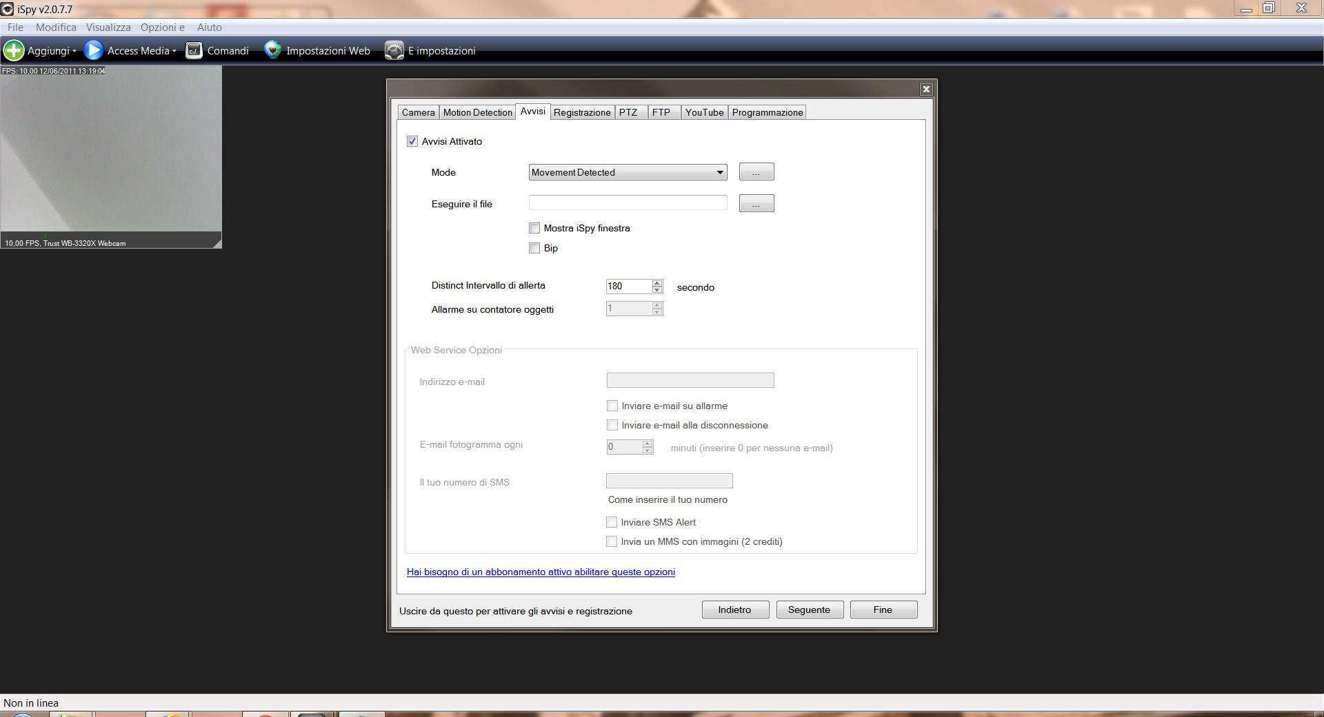Click the Eseguire il file text field
This screenshot has width=1324, height=717.
pyautogui.click(x=628, y=202)
